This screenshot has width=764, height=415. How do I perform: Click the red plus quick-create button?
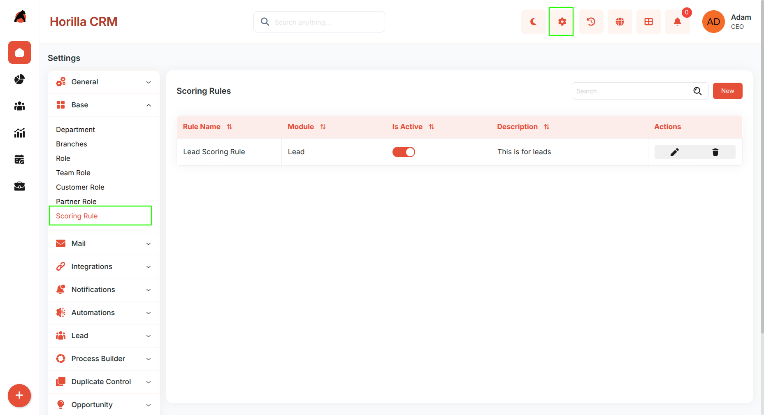tap(19, 396)
